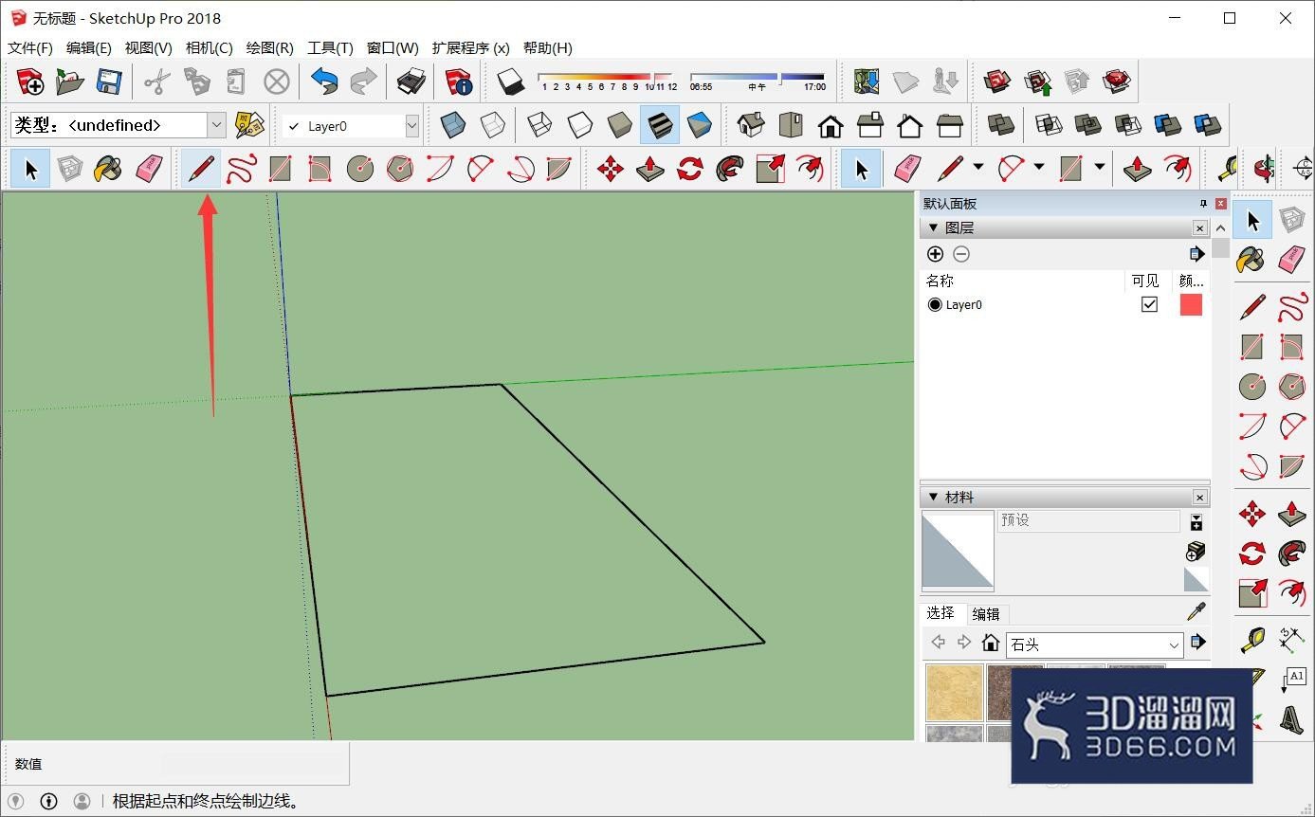The image size is (1315, 817).
Task: Select the 3D Text tool in side palette
Action: (x=1291, y=719)
